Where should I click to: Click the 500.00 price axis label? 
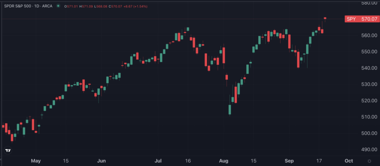click(369, 133)
